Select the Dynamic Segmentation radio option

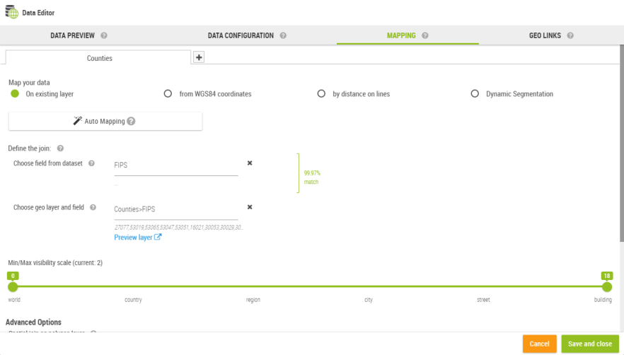pyautogui.click(x=475, y=93)
